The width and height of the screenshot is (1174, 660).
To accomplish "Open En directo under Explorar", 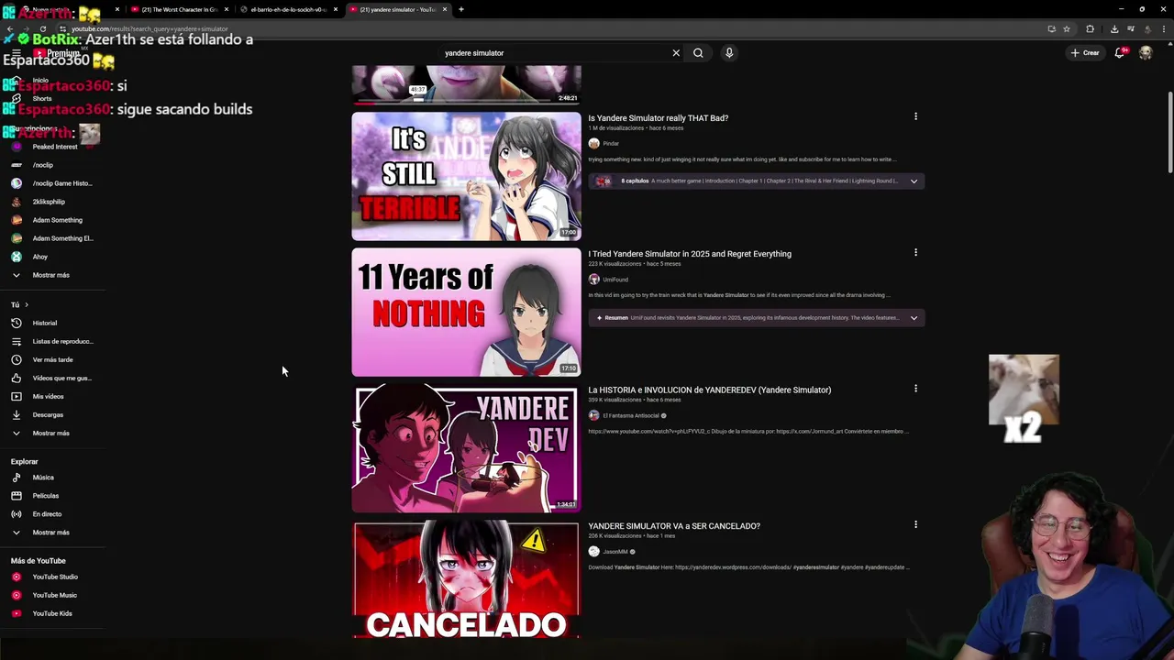I will [47, 514].
